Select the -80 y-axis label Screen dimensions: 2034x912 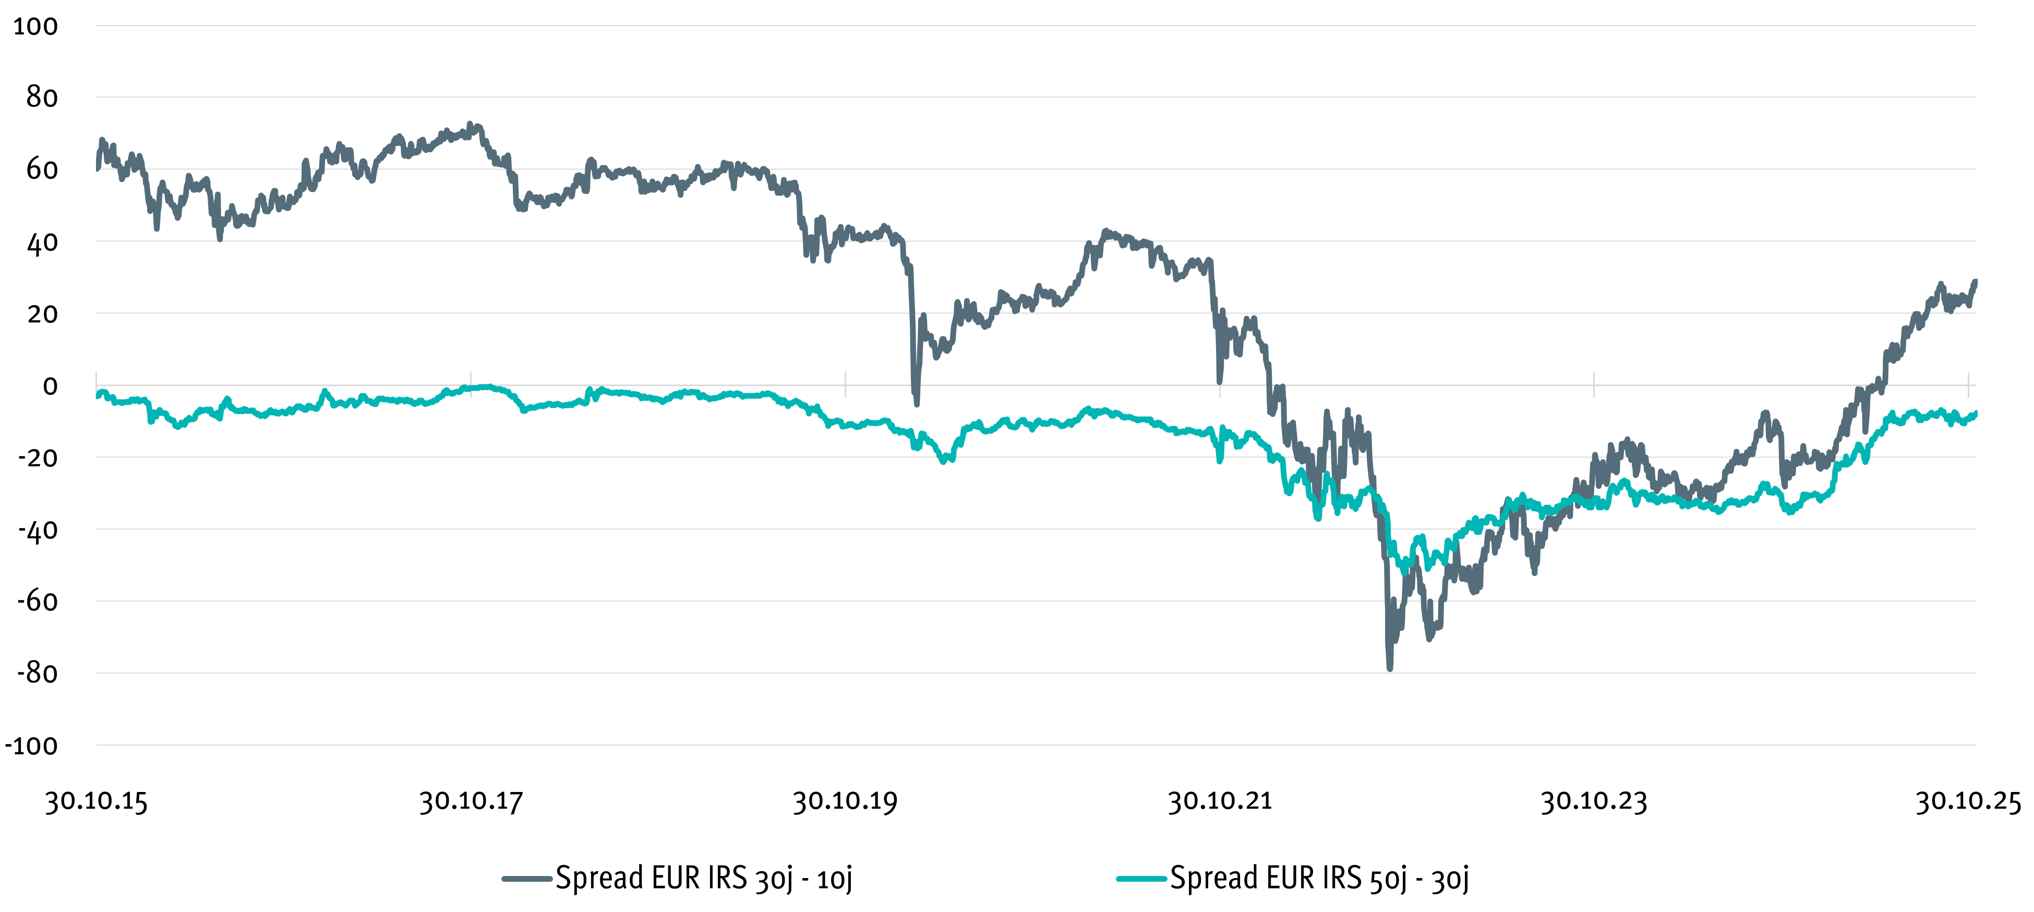38,674
